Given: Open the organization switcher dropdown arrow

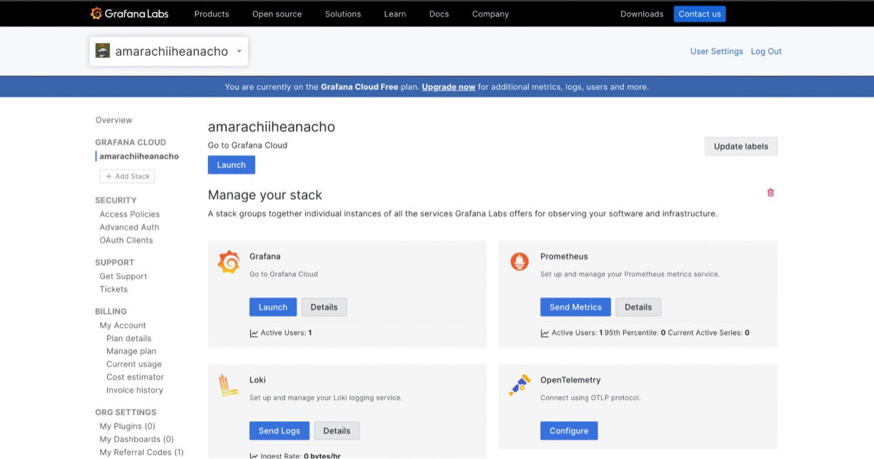Looking at the screenshot, I should (x=239, y=51).
